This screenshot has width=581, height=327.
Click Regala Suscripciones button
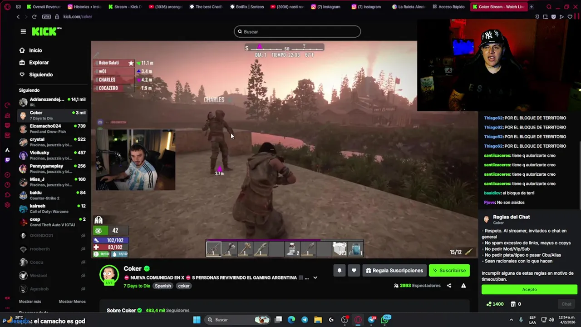(394, 270)
